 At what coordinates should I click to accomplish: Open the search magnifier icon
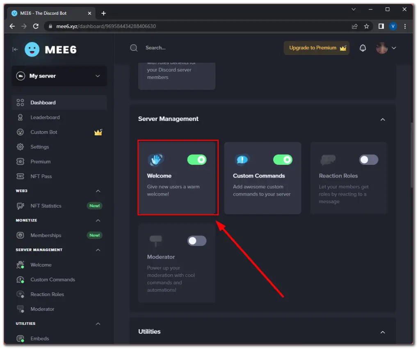133,48
